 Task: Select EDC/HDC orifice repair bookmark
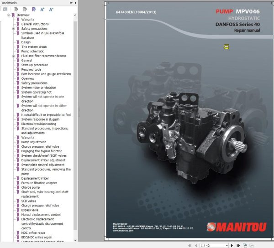point(37,237)
